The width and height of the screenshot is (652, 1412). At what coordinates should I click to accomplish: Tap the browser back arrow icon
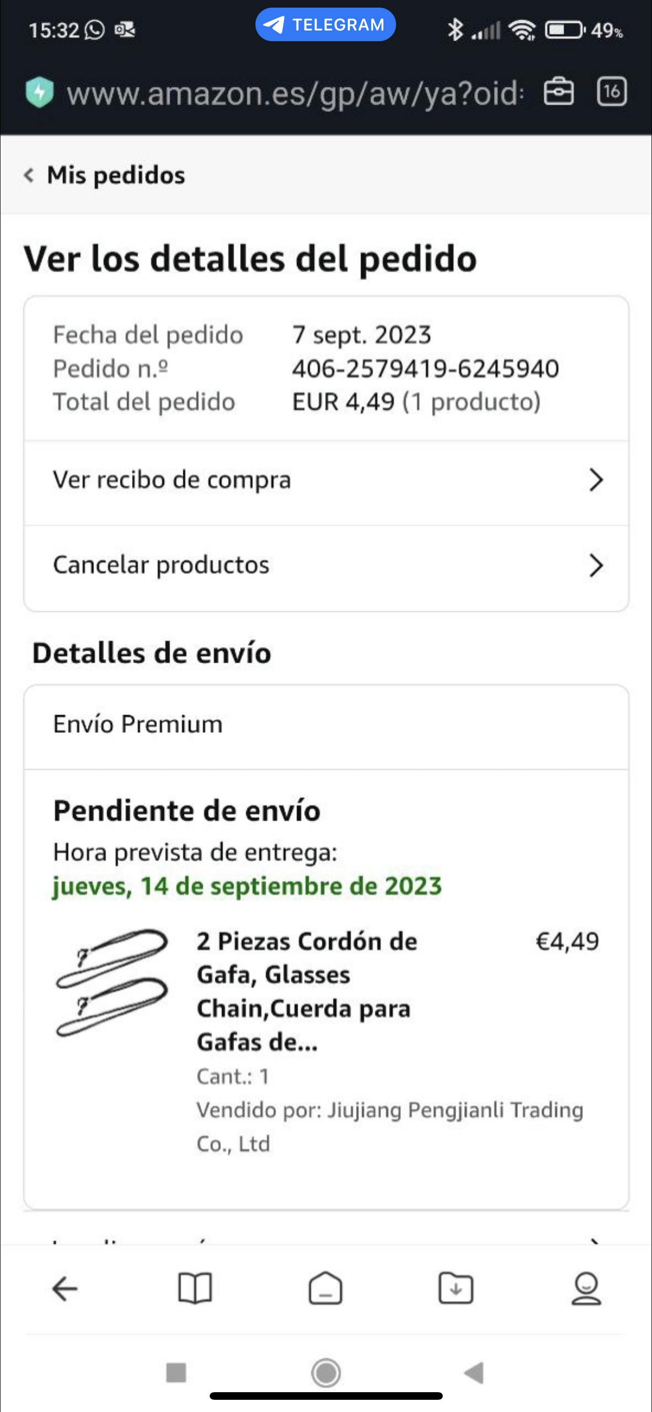pyautogui.click(x=64, y=1288)
